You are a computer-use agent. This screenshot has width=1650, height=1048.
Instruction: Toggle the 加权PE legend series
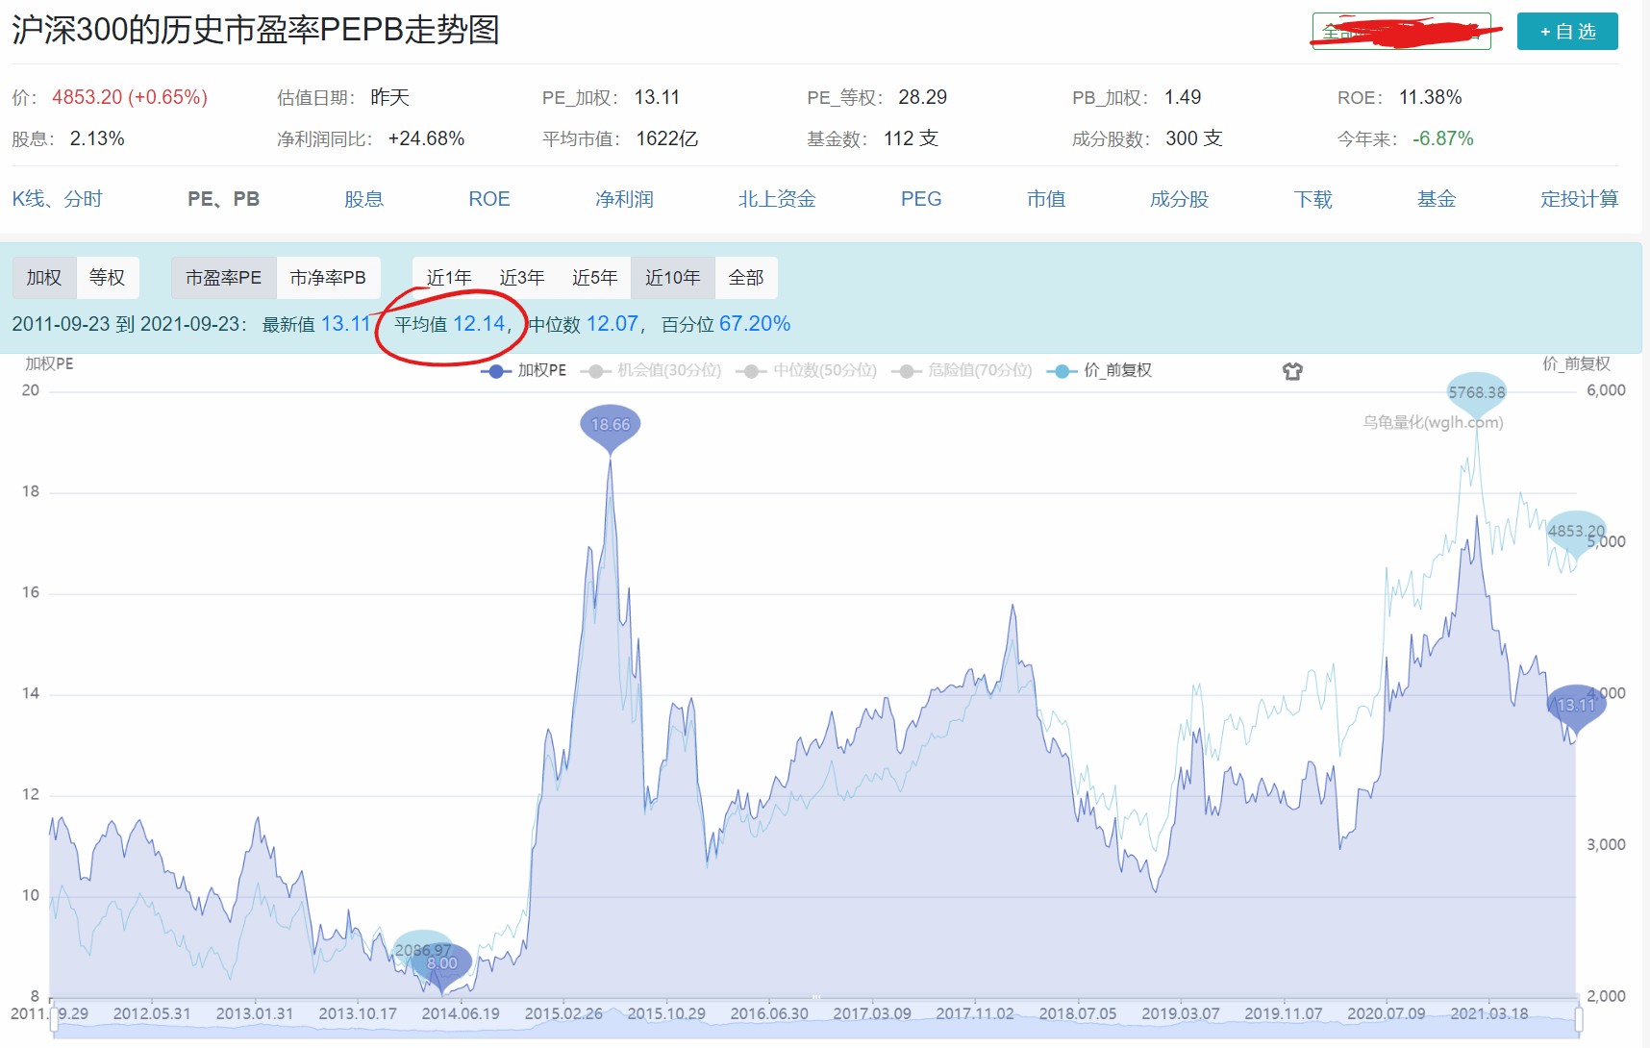(x=524, y=371)
